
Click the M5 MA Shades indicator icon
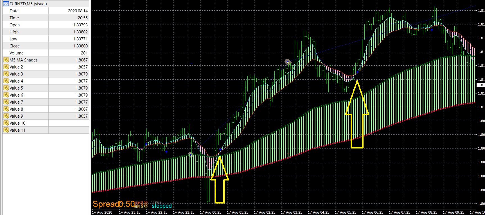6,60
